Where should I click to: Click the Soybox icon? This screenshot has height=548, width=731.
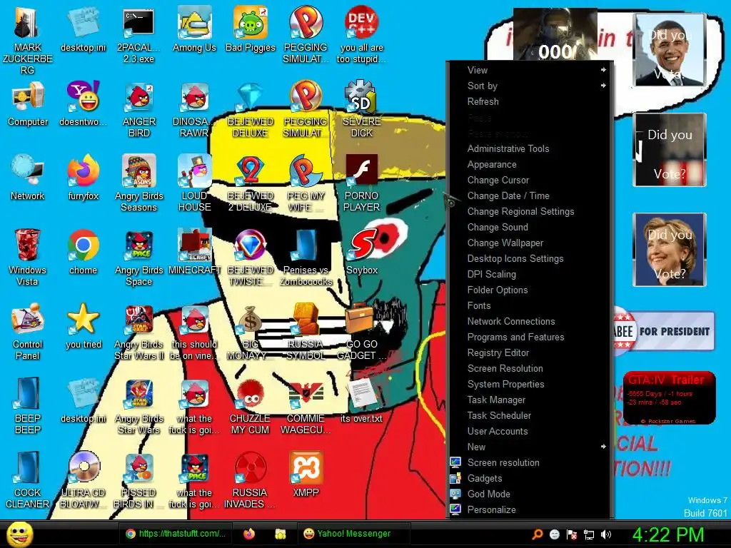pos(361,252)
